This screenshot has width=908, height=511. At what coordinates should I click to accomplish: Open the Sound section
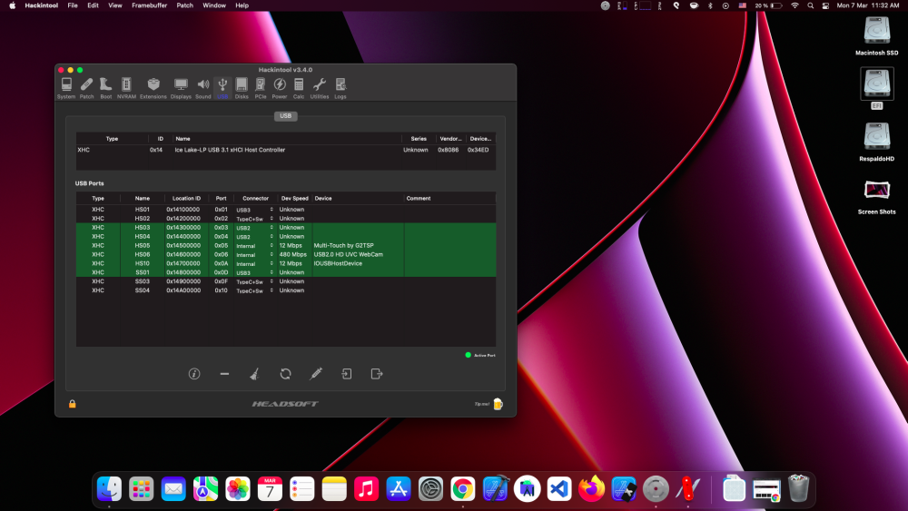click(x=203, y=89)
